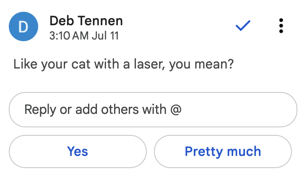
Task: Click the commenter name next to the avatar
Action: tap(86, 20)
